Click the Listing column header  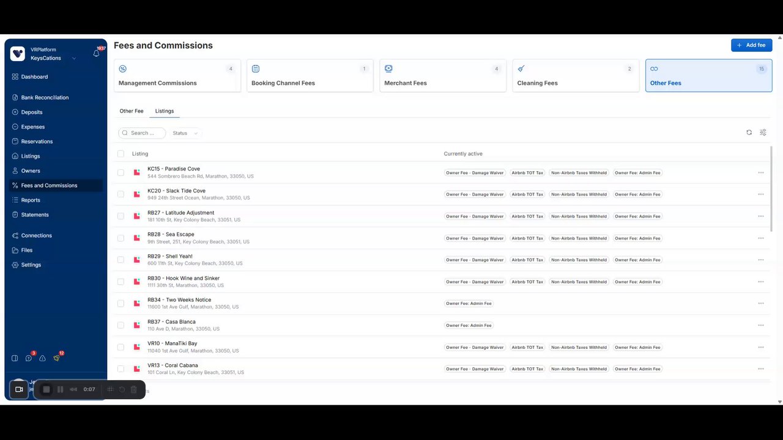[x=140, y=154]
